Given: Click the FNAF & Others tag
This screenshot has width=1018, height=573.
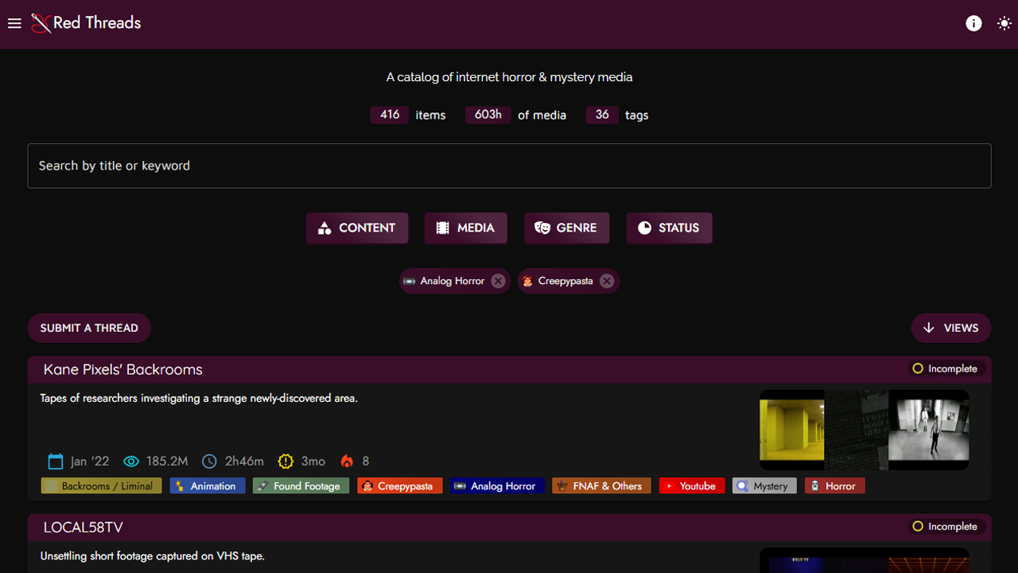Looking at the screenshot, I should pyautogui.click(x=602, y=485).
